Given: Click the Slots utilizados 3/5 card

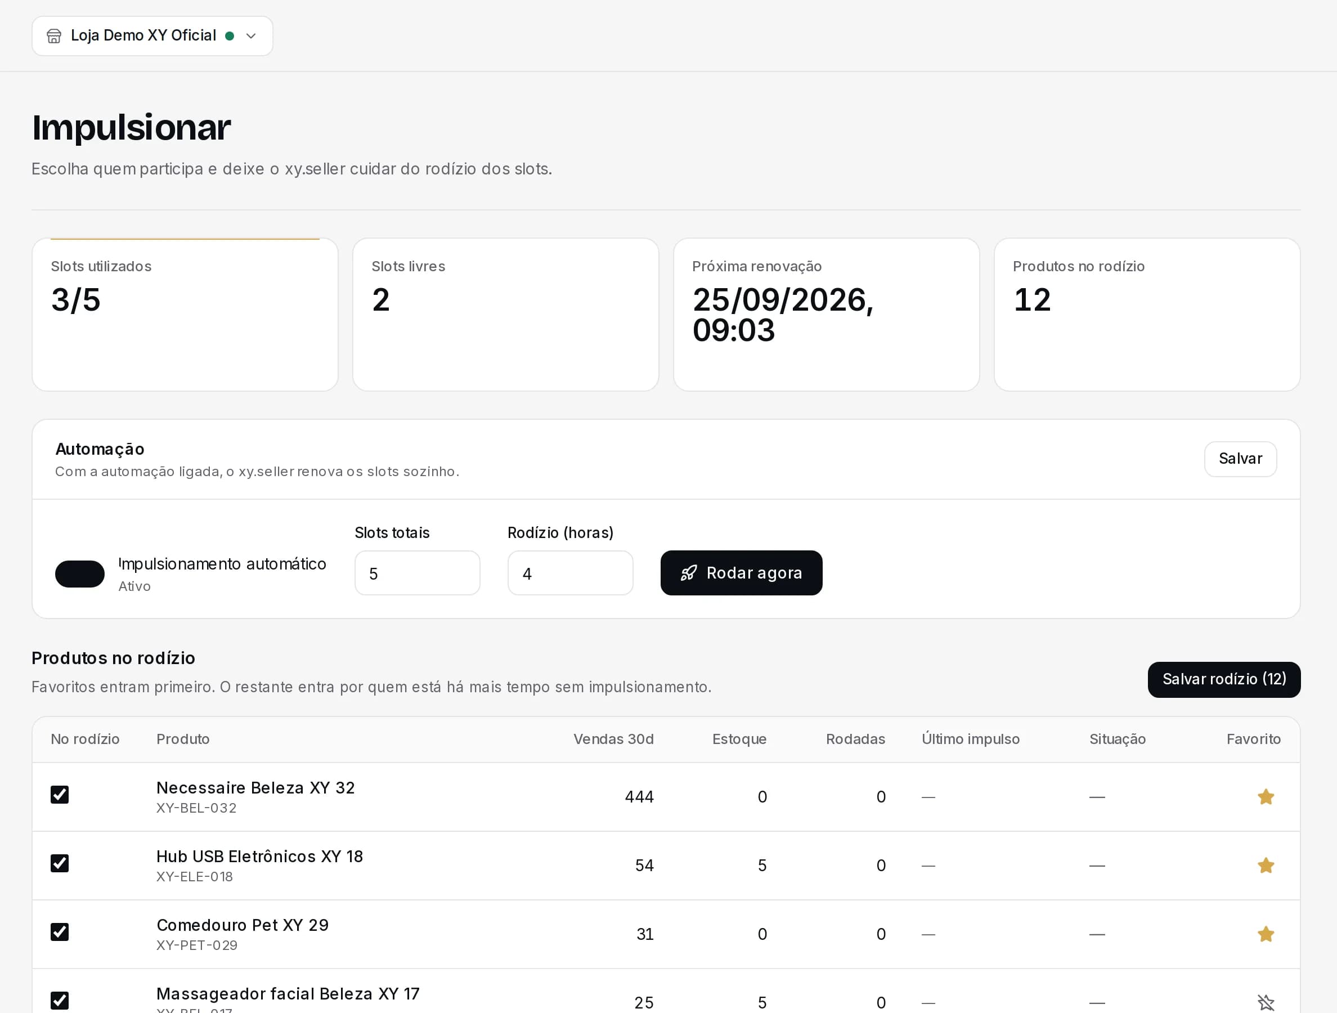Looking at the screenshot, I should pyautogui.click(x=185, y=314).
